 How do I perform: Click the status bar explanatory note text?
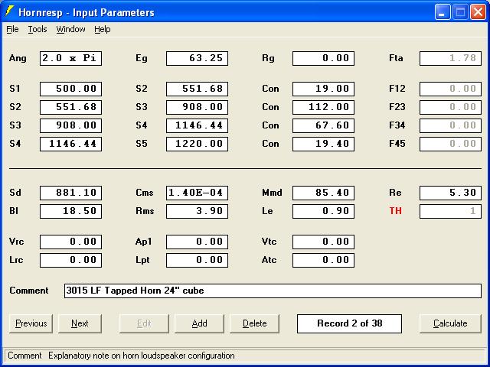(x=141, y=356)
